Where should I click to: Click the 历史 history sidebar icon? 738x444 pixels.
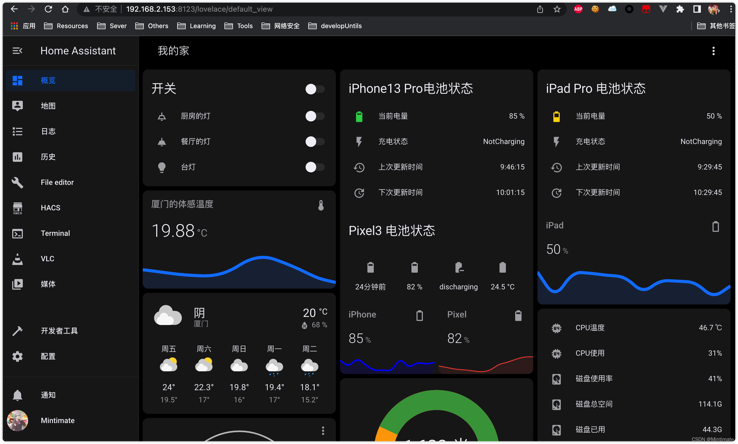pos(18,156)
